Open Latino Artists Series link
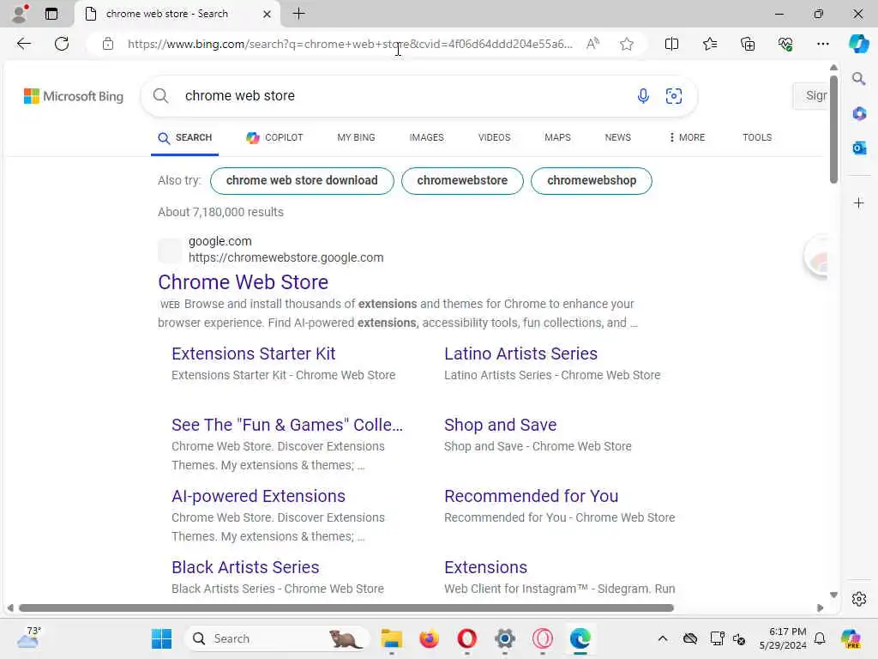The height and width of the screenshot is (659, 878). coord(520,354)
